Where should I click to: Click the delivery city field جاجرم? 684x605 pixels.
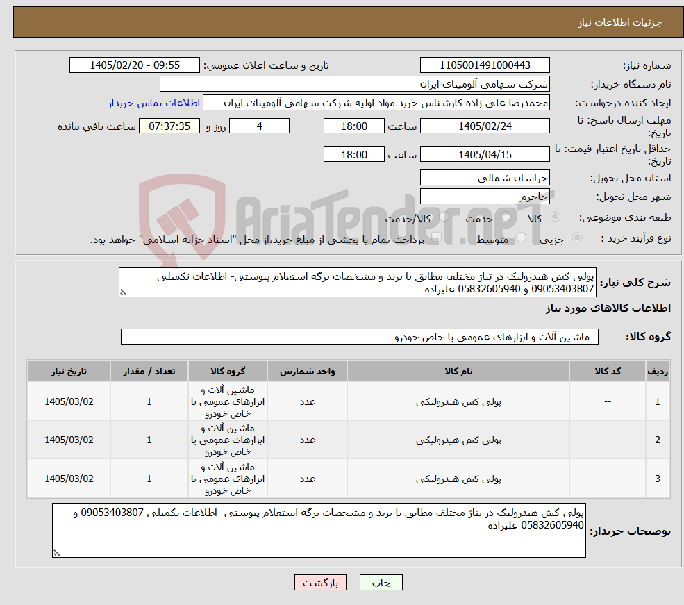[x=485, y=197]
